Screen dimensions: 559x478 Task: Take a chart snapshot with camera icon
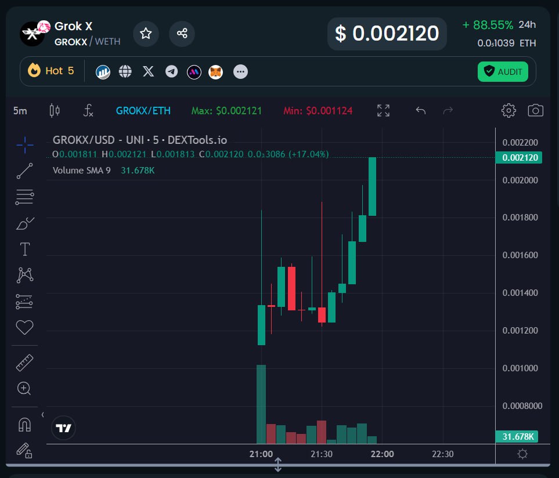(x=535, y=110)
